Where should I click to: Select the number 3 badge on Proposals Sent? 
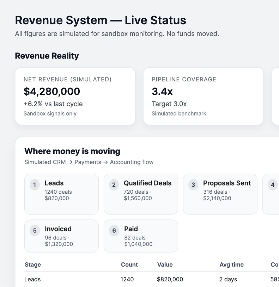pos(193,185)
